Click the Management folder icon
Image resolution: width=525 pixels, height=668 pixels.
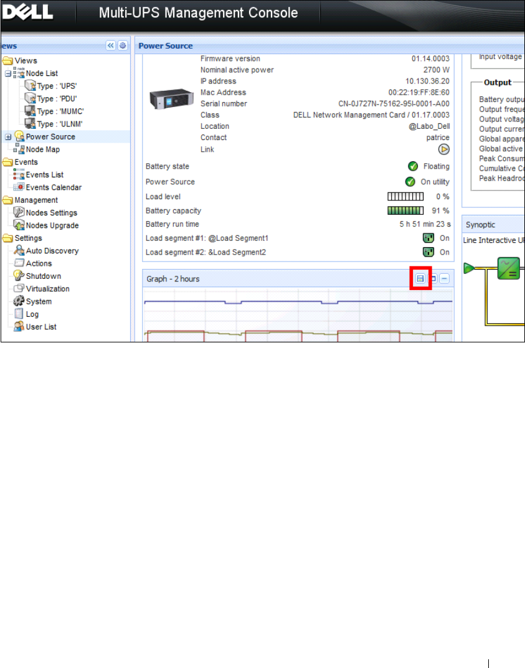click(7, 200)
